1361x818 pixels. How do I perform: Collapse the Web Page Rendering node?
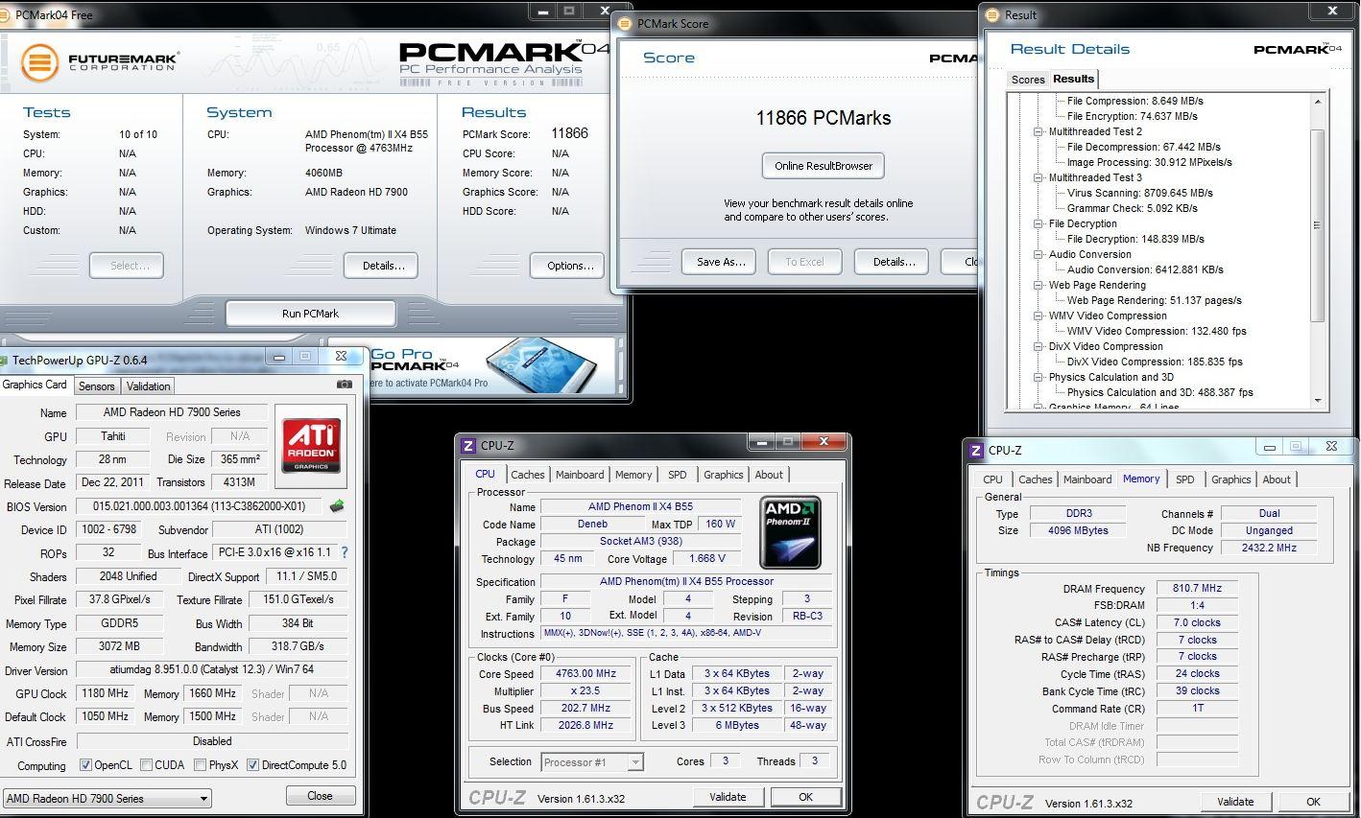point(1039,285)
